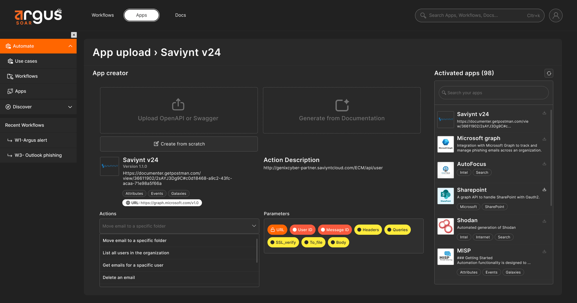Open the Docs top tab
577x303 pixels.
click(x=181, y=15)
